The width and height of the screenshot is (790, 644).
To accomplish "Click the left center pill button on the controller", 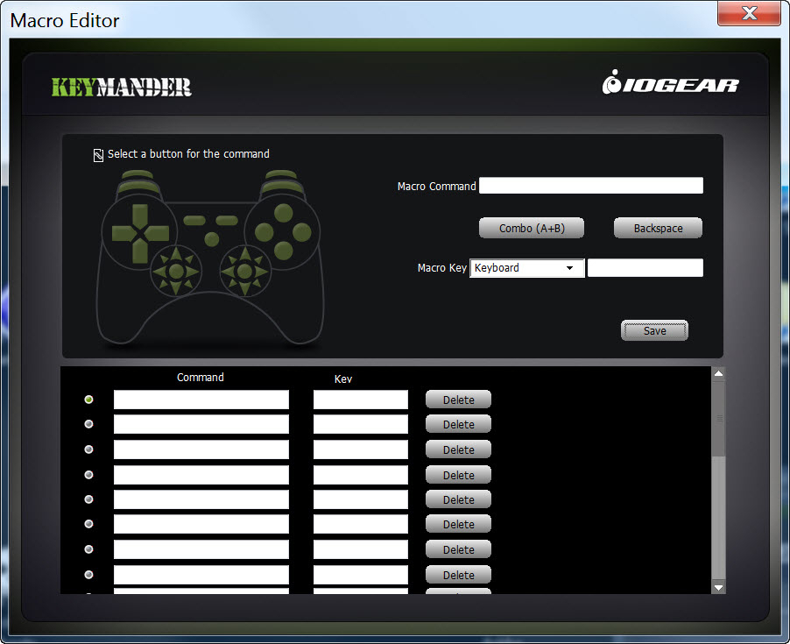I will pyautogui.click(x=194, y=220).
